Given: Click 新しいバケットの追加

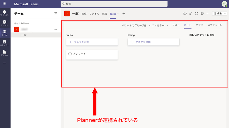Looking at the screenshot, I should coord(202,35).
